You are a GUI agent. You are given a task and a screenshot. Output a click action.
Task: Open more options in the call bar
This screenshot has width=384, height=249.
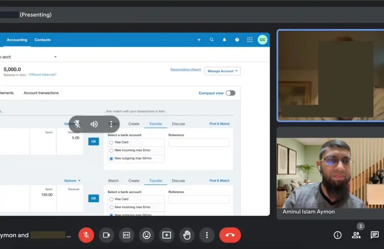click(x=207, y=235)
